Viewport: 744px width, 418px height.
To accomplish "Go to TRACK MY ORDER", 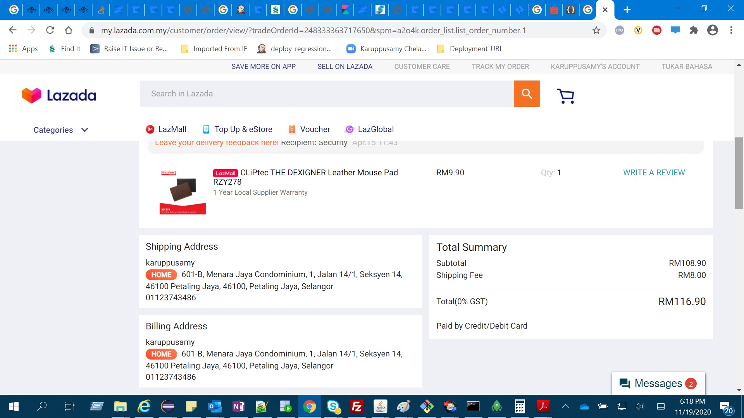I will (x=500, y=67).
